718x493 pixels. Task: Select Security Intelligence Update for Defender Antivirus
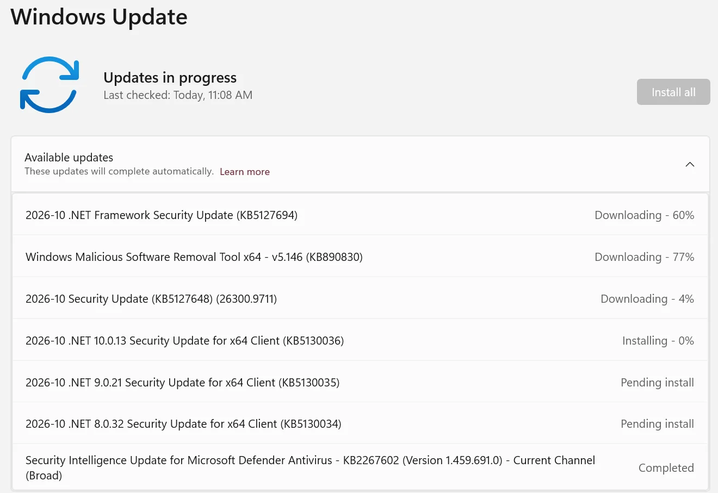click(360, 467)
